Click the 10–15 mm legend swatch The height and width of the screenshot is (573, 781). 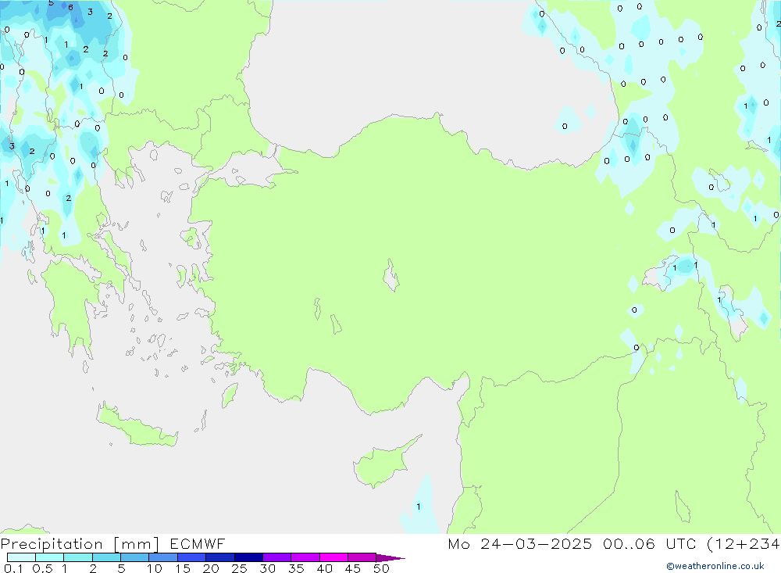[x=163, y=557]
